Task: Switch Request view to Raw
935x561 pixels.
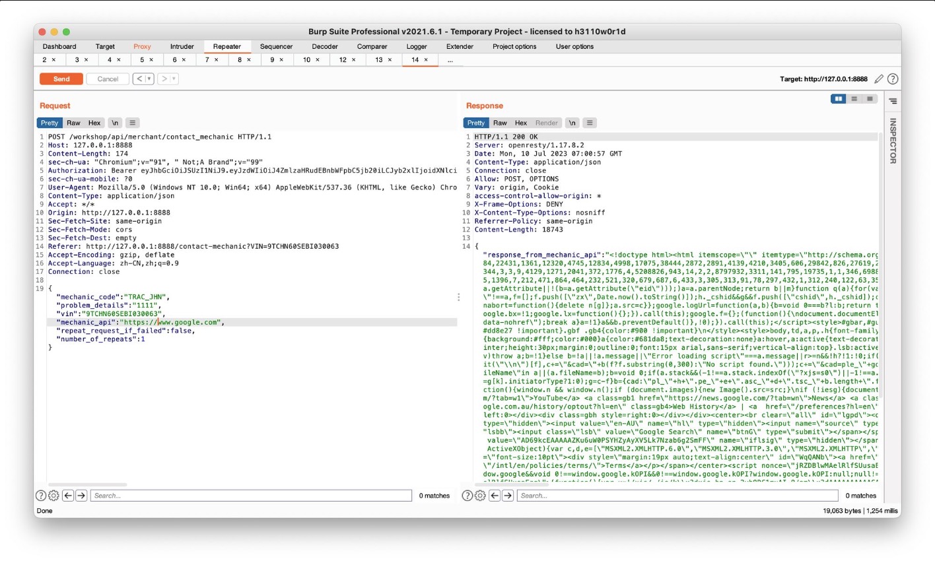Action: click(73, 123)
